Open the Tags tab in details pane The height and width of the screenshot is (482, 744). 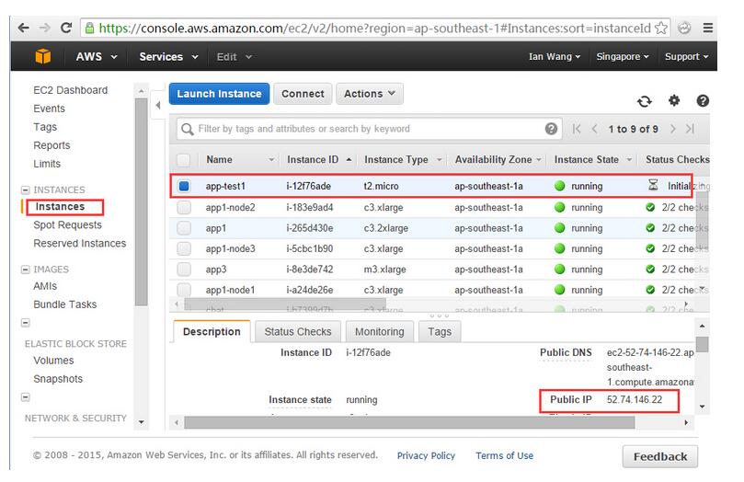pyautogui.click(x=440, y=332)
